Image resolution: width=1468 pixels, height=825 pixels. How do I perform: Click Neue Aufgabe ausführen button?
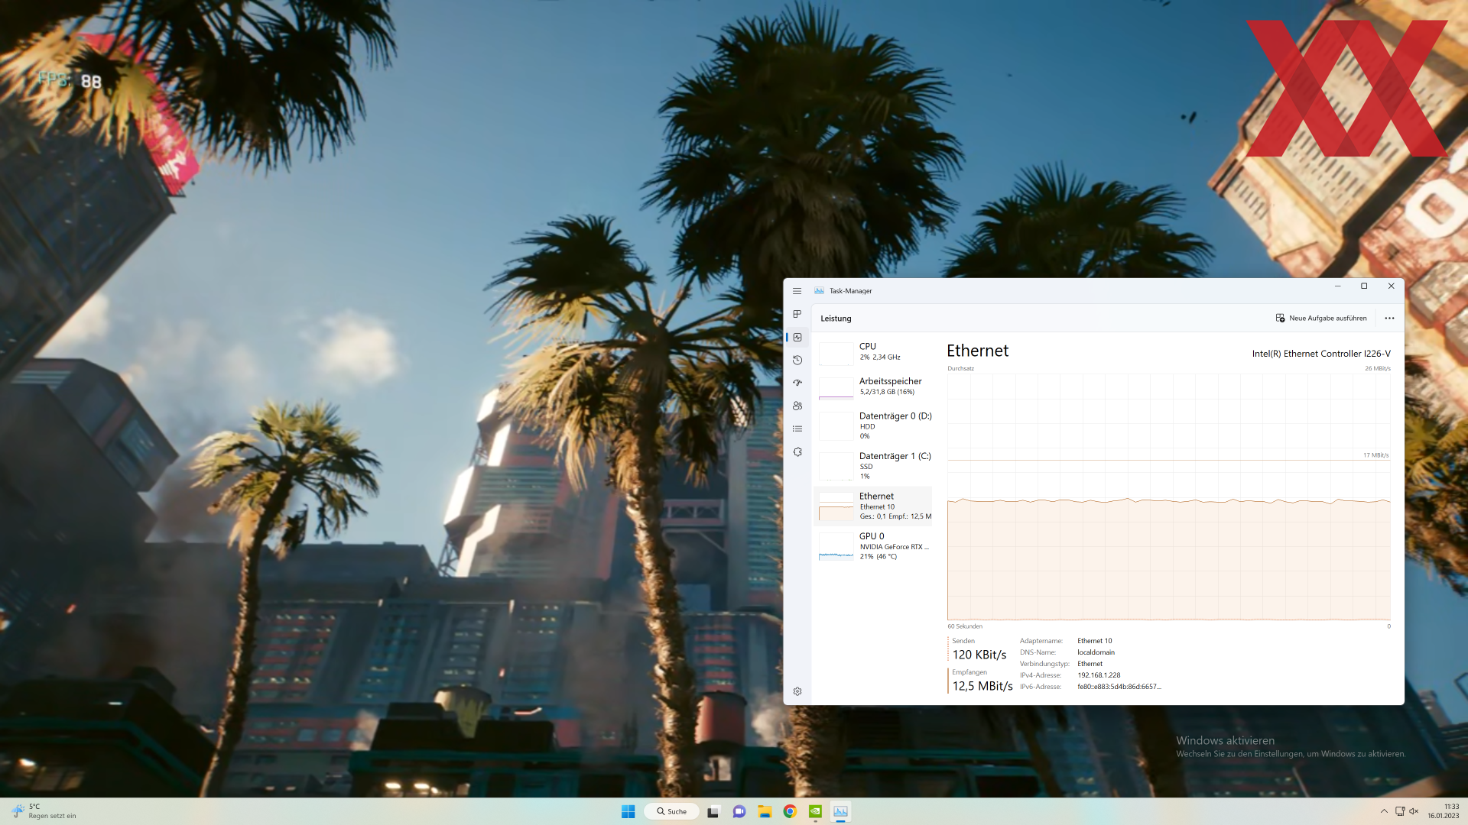tap(1321, 319)
